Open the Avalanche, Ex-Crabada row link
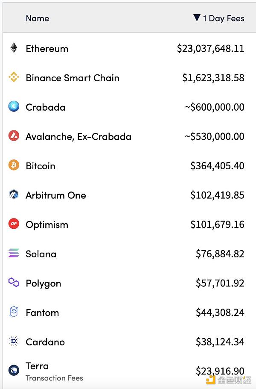Viewport: 256px width, 389px height. tap(79, 137)
